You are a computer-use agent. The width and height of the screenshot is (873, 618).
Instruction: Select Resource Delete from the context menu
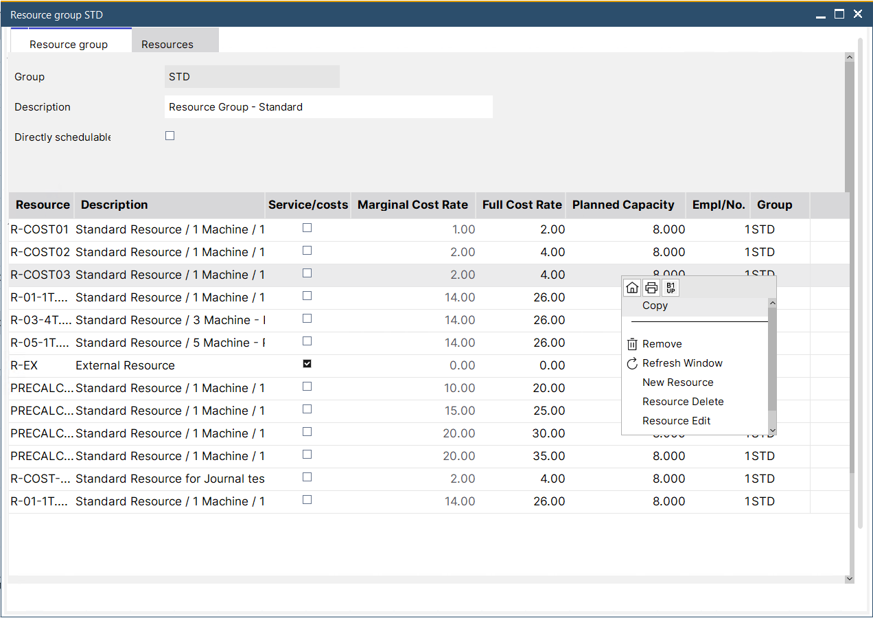pyautogui.click(x=683, y=402)
